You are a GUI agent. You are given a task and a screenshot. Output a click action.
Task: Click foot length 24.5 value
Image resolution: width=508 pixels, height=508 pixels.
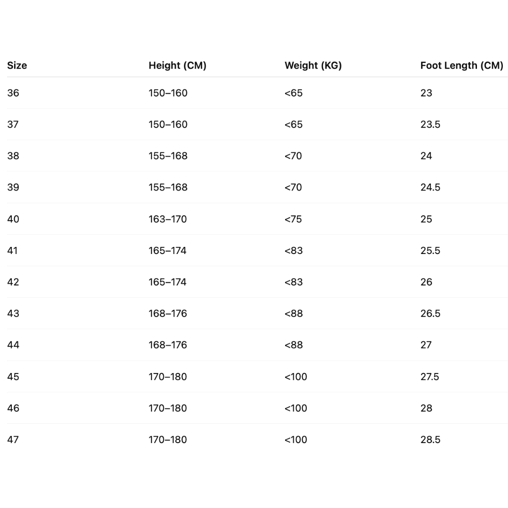(x=430, y=188)
